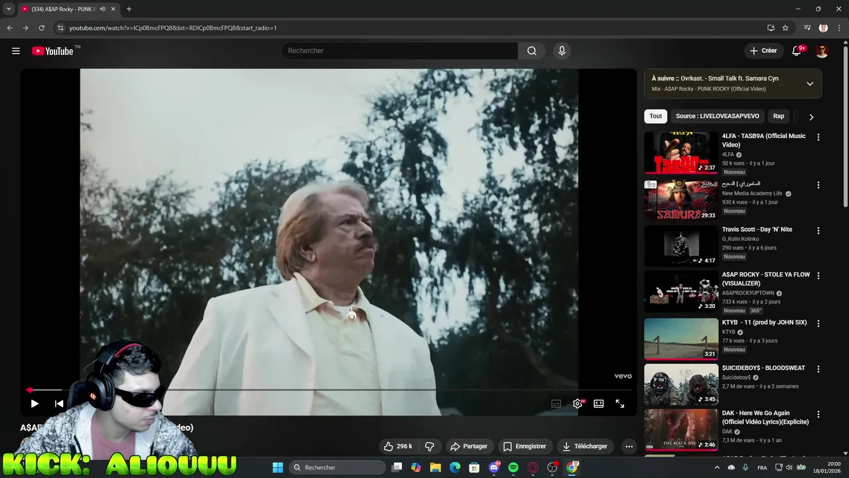This screenshot has height=478, width=849.
Task: Play the video with the play button
Action: coord(34,403)
